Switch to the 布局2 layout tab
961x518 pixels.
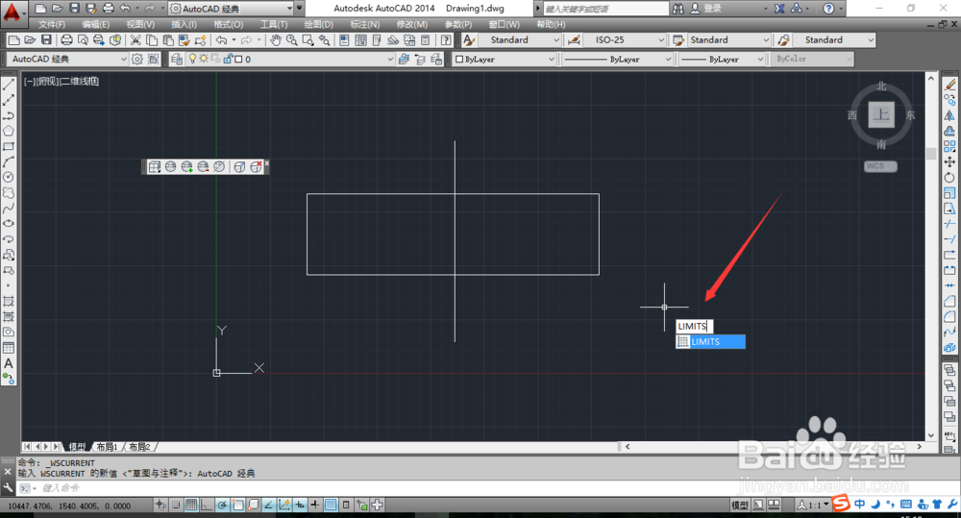coord(139,447)
